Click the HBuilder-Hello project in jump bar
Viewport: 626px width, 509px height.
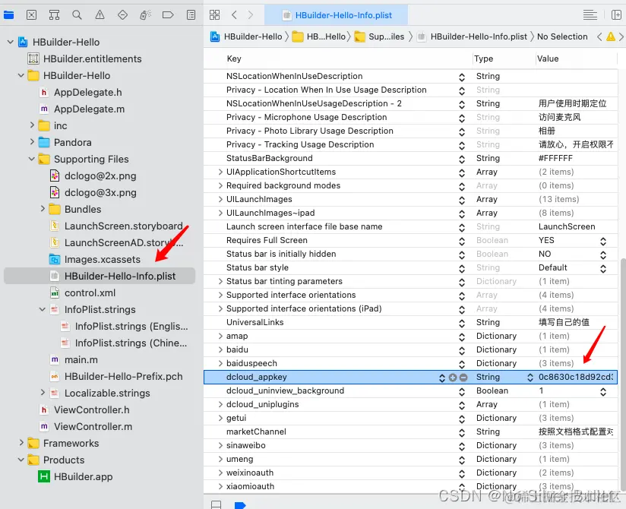[247, 36]
